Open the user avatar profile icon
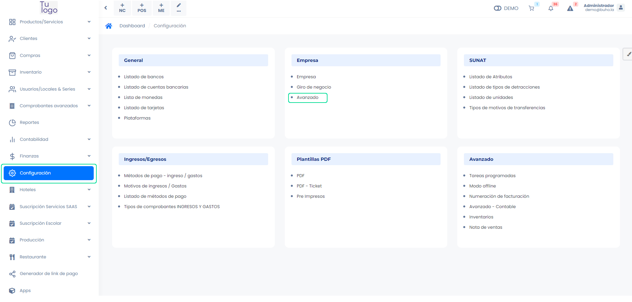The image size is (632, 302). point(621,8)
